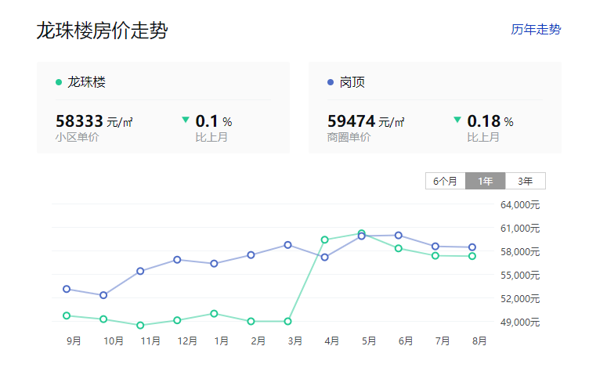
Task: Select the 1年 range tab
Action: click(485, 181)
